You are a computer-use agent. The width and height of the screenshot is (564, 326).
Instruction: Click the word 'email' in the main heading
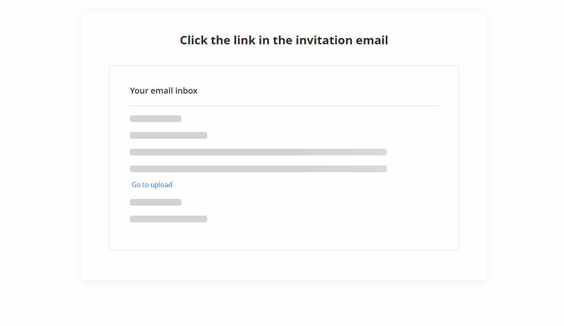coord(372,40)
